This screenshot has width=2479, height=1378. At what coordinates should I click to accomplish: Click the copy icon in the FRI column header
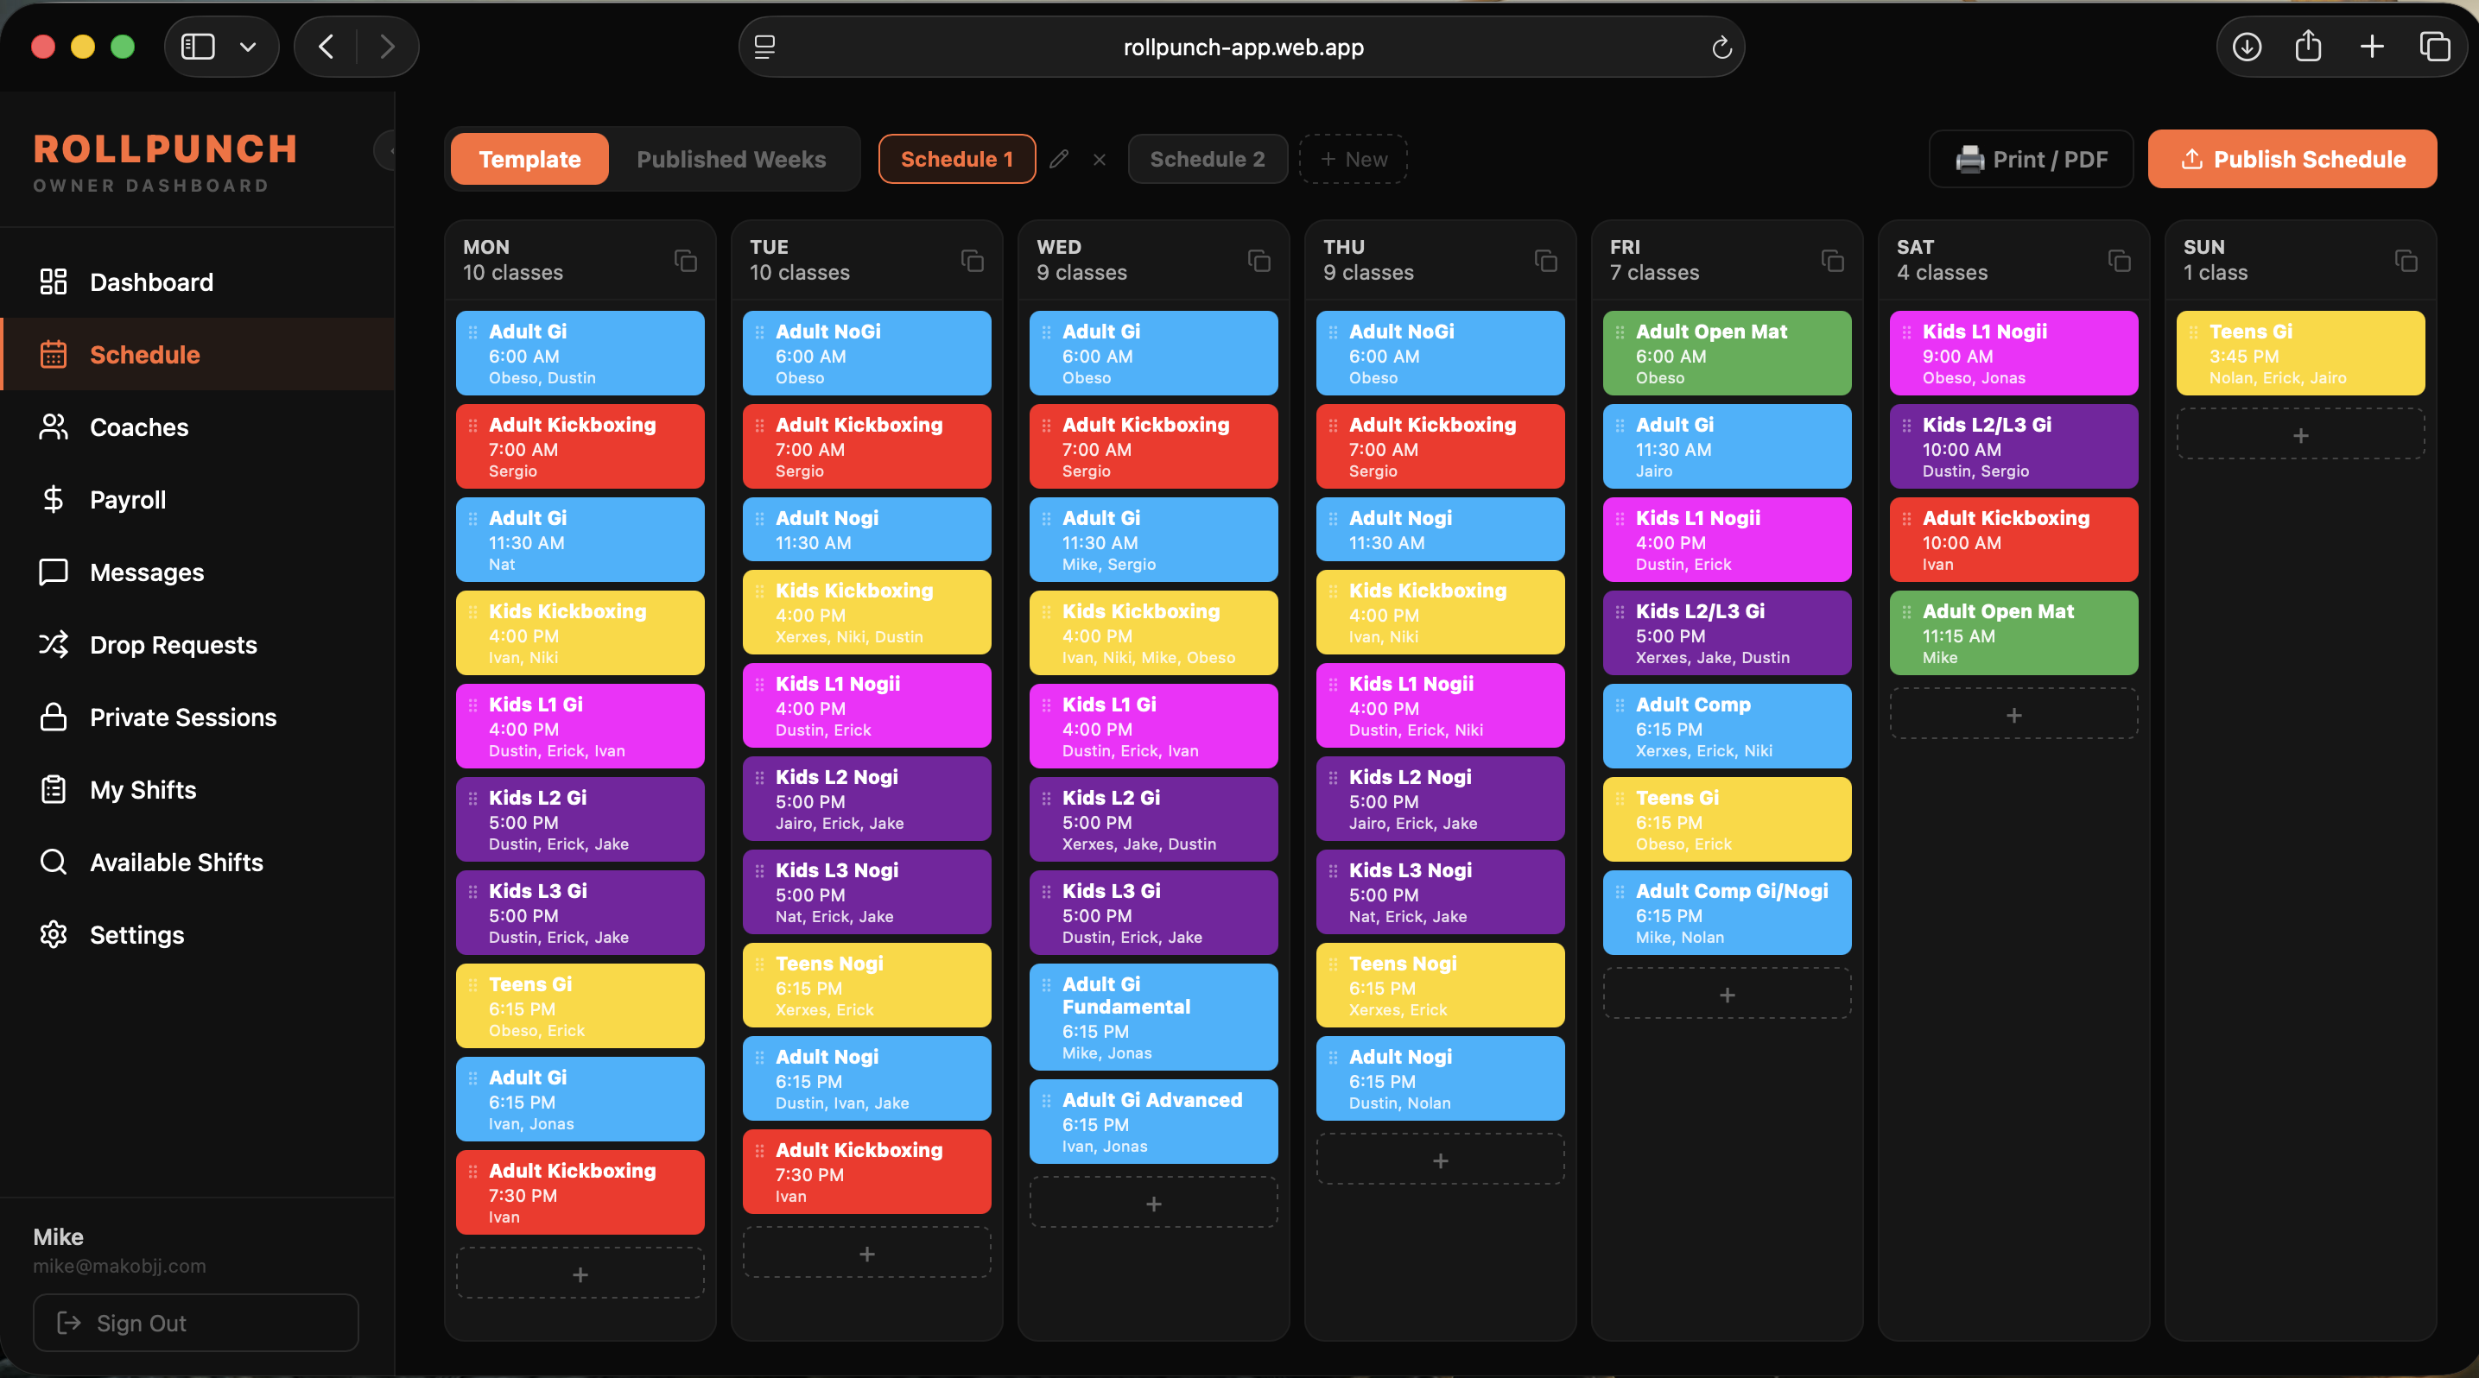[x=1832, y=261]
